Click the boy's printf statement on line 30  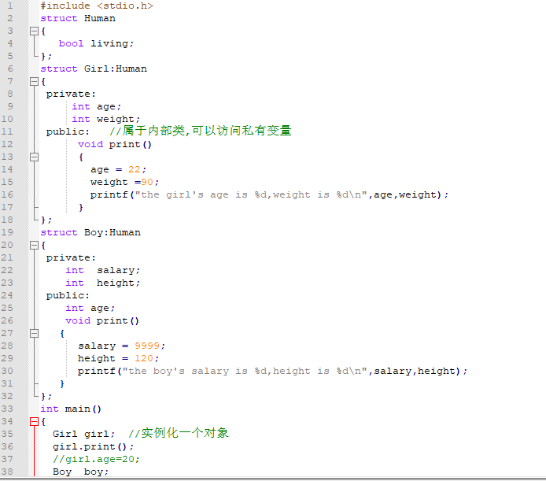(x=273, y=372)
